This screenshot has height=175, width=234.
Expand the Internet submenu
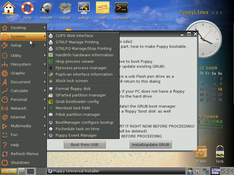(23, 117)
